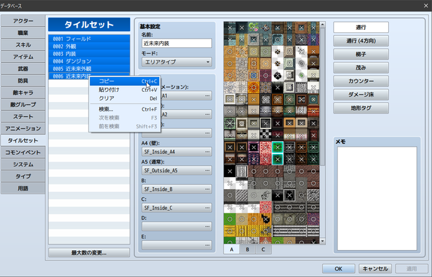This screenshot has width=432, height=277.
Task: Edit the 名前 field 近未来内装
Action: tap(177, 43)
